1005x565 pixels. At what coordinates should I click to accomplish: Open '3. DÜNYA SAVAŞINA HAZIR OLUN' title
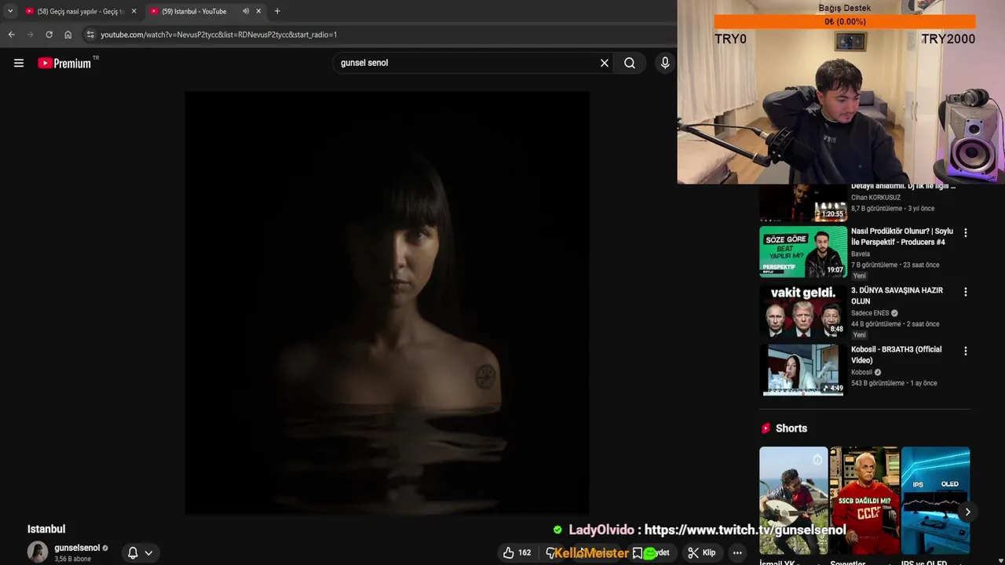(x=897, y=296)
